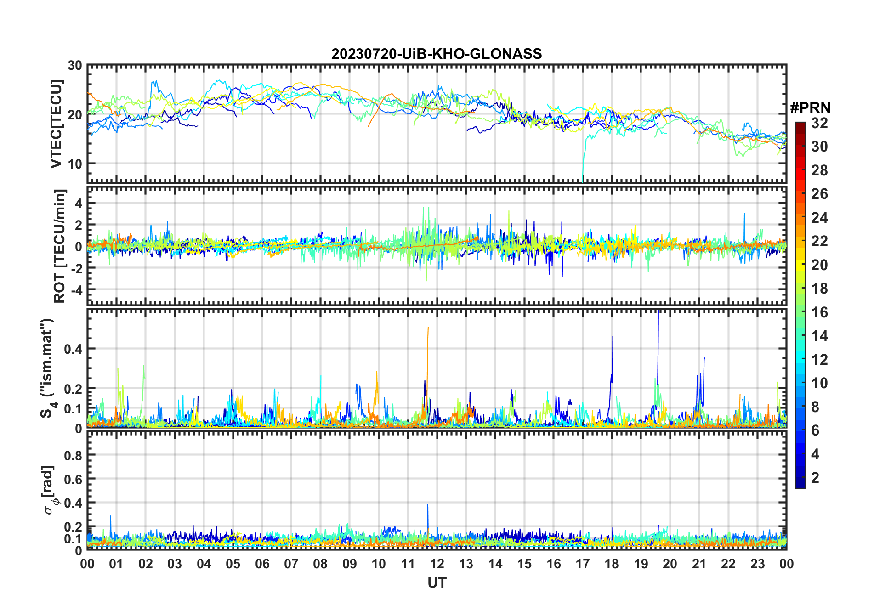
Task: Click sigma-phi panel y-tick 0.6
Action: pos(74,479)
